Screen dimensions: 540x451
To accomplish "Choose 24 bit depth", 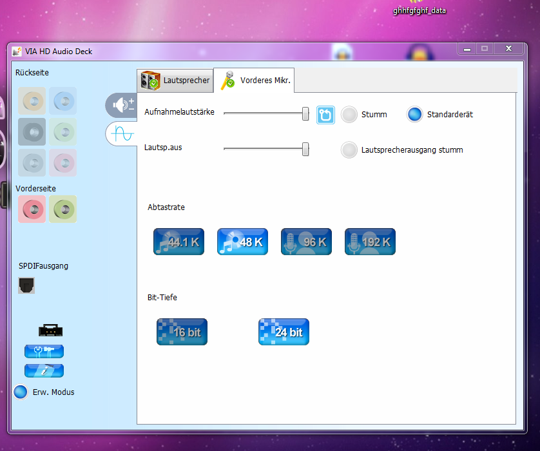I will tap(284, 332).
